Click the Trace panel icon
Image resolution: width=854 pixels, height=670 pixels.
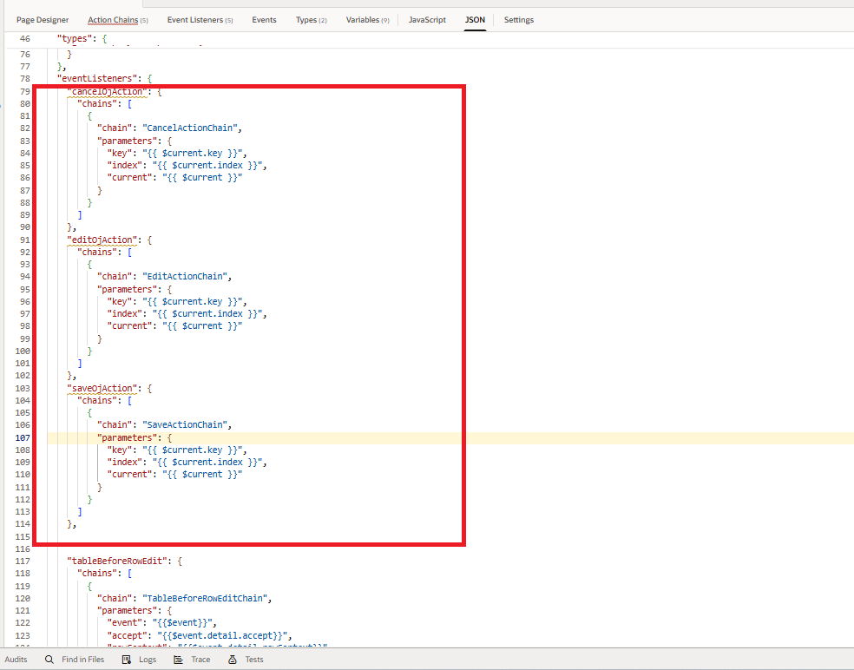(178, 660)
